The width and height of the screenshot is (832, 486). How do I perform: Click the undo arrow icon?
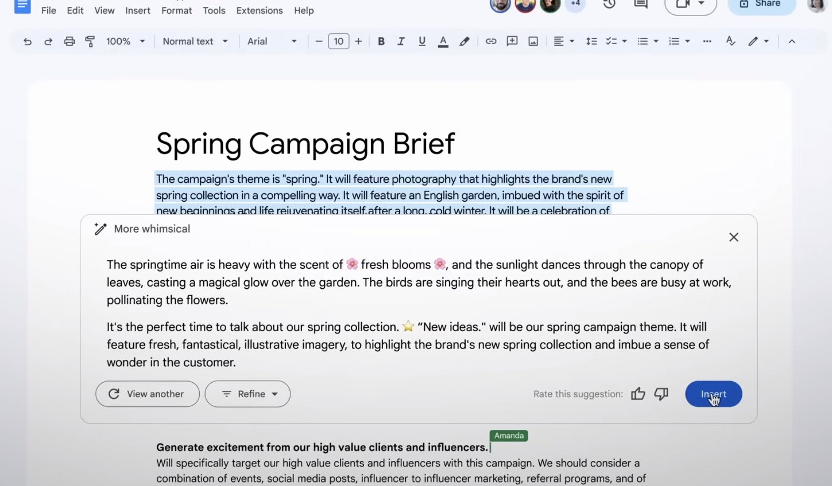[27, 41]
